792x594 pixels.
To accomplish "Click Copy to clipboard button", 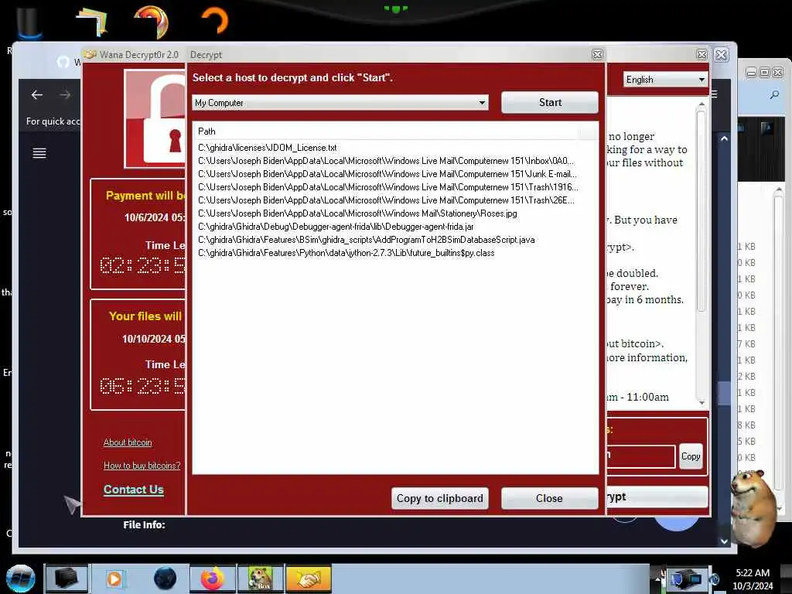I will point(439,499).
